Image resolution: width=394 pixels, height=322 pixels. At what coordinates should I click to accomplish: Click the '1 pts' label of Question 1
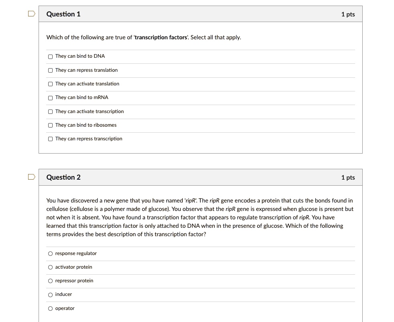point(348,14)
